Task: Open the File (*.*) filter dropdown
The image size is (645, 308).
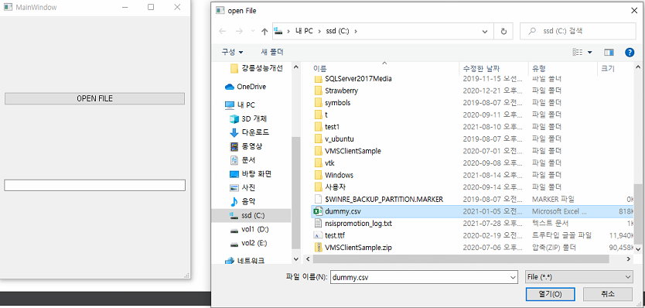Action: (578, 277)
